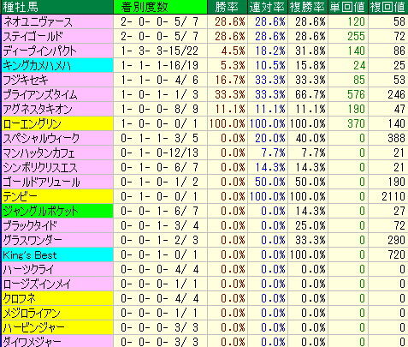Click the 66.7% 複勝率 for ブライアンズタイム

pos(310,95)
